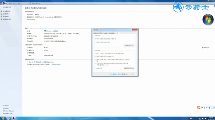Screen dimensions: 215x120
Task: Open 远程设置 in the left sidebar
Action: 6,14
